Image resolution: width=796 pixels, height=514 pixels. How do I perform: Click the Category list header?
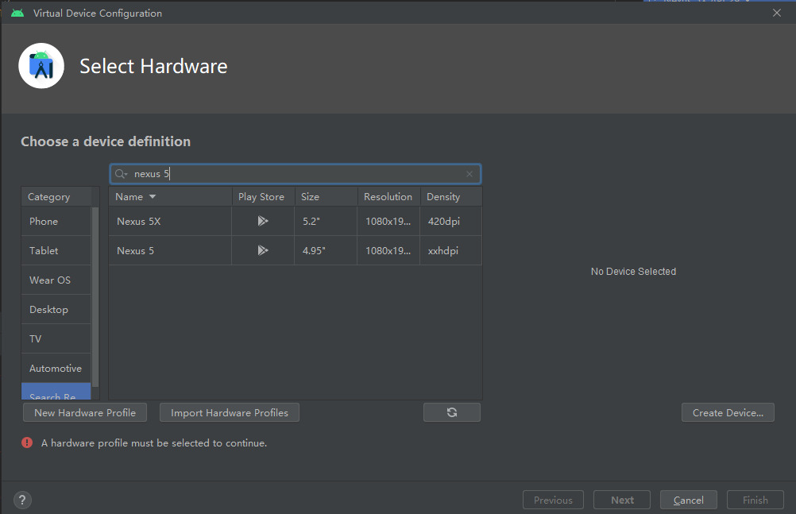click(56, 196)
